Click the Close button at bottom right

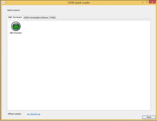149,117
